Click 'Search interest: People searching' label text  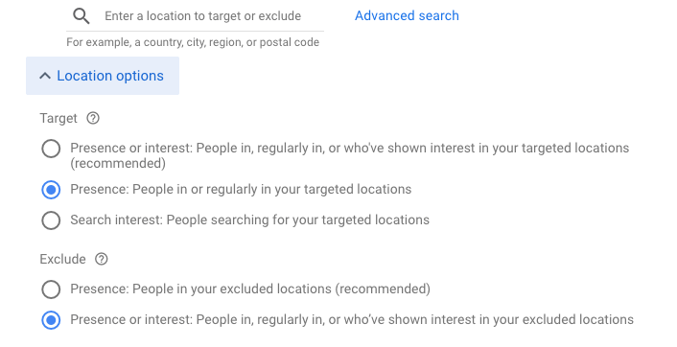click(x=250, y=220)
